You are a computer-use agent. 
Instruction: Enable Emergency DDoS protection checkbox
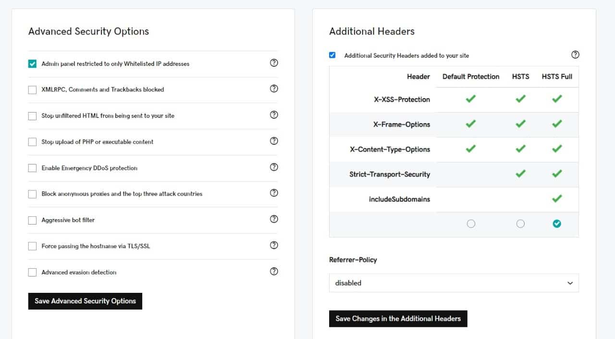[x=32, y=168]
